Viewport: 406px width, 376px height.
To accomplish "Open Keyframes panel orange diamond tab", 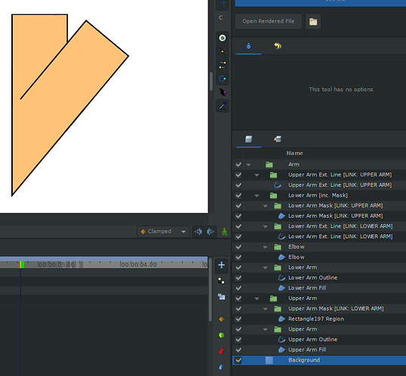I will pos(221,319).
